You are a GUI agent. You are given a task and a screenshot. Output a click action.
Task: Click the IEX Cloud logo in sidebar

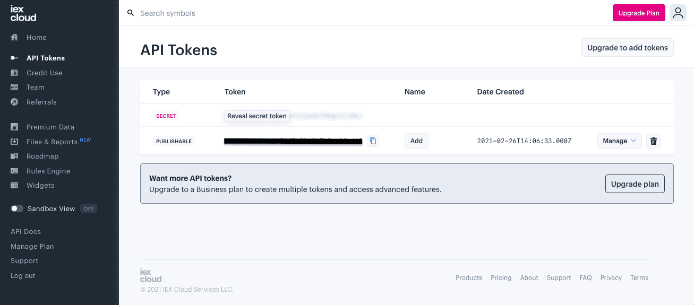click(x=23, y=13)
